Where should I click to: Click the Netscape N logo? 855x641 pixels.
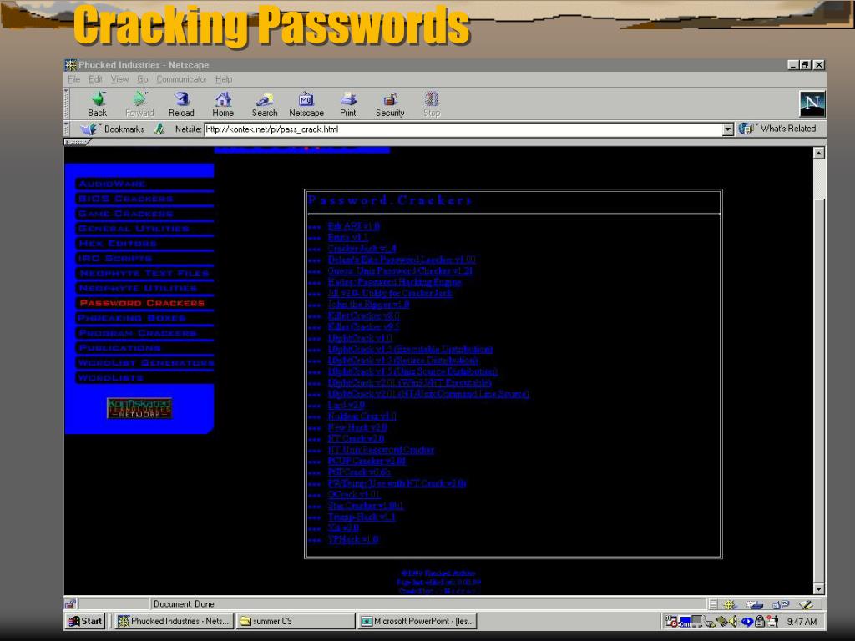(812, 103)
